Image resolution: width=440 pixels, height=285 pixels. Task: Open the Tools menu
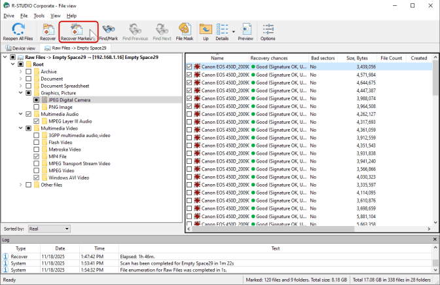39,15
